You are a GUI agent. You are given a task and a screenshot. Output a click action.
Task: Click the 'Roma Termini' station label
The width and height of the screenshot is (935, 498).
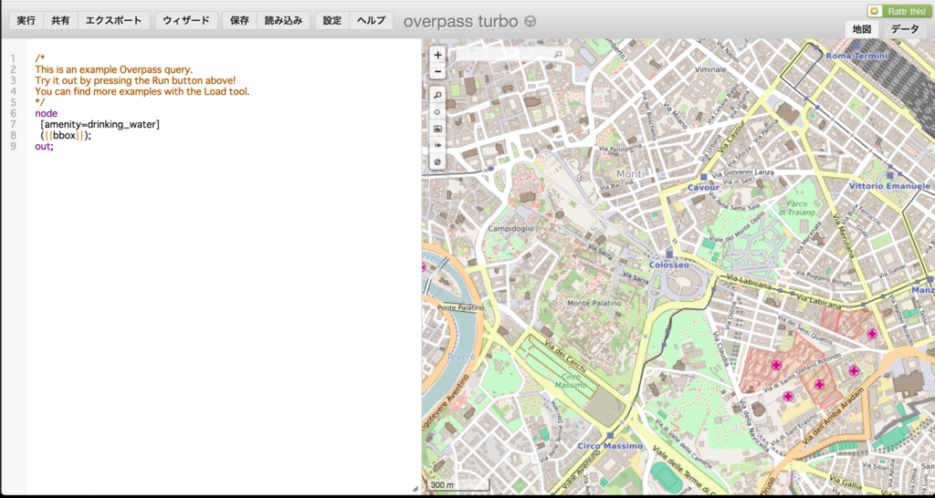pyautogui.click(x=856, y=56)
